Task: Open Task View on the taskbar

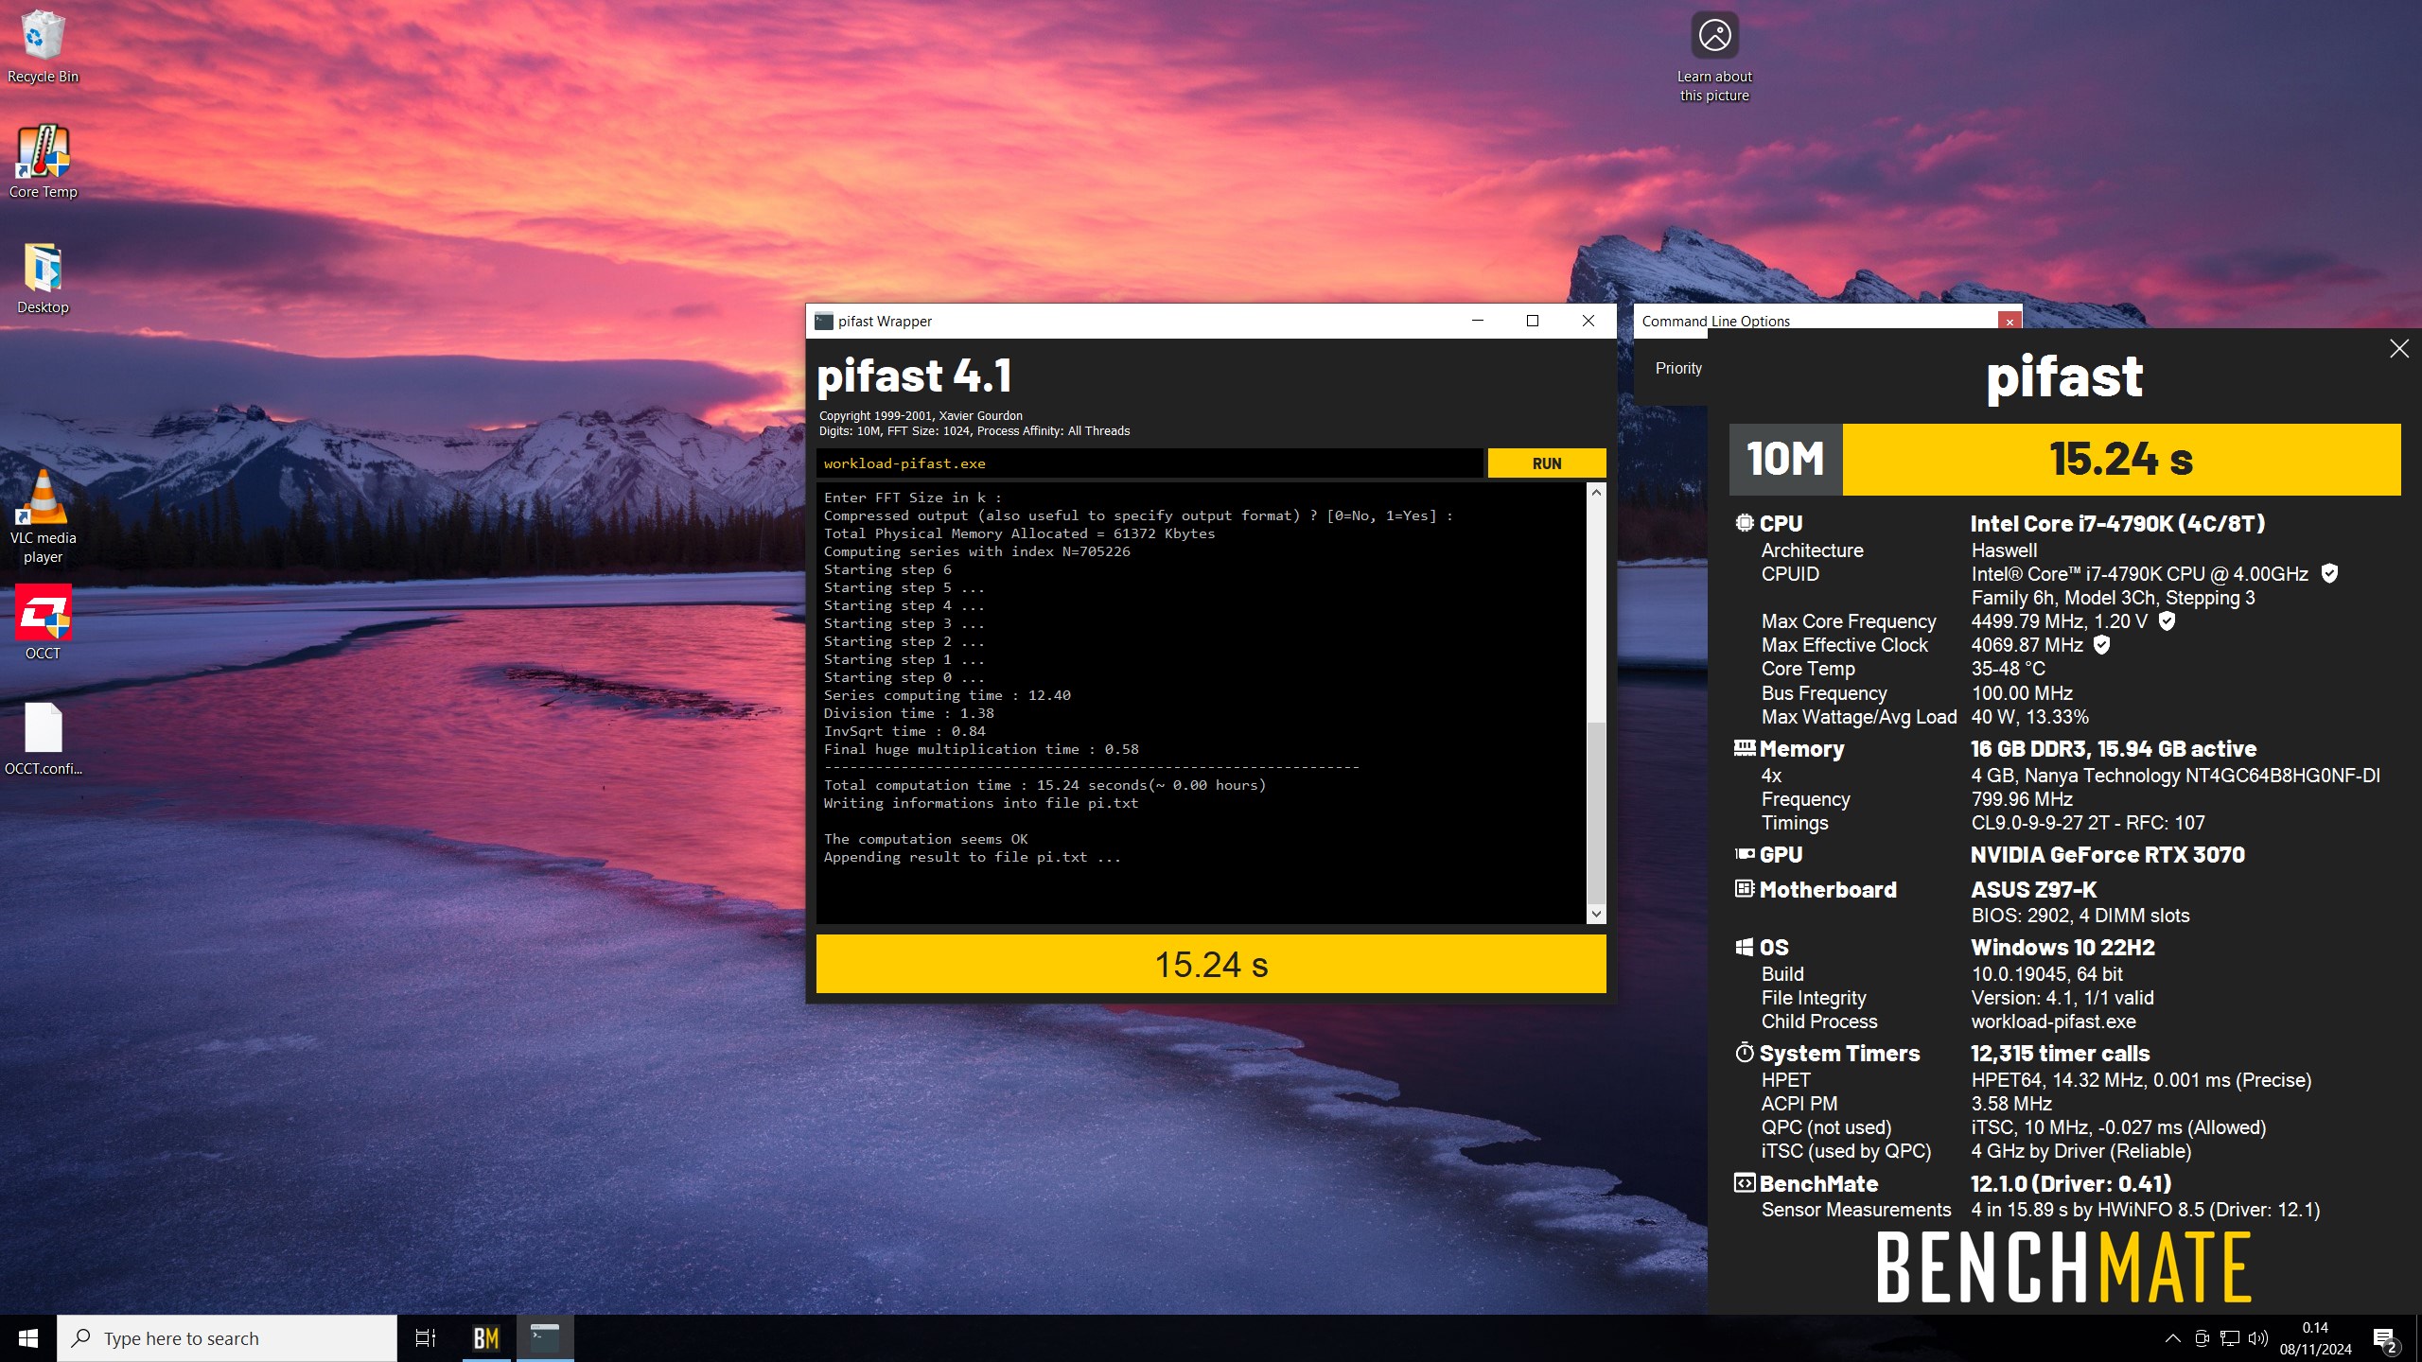Action: tap(426, 1338)
